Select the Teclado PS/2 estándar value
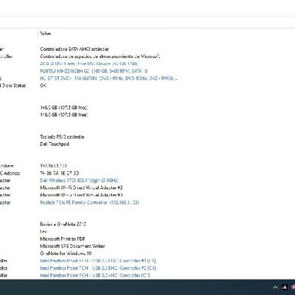The image size is (295, 295). pyautogui.click(x=63, y=137)
